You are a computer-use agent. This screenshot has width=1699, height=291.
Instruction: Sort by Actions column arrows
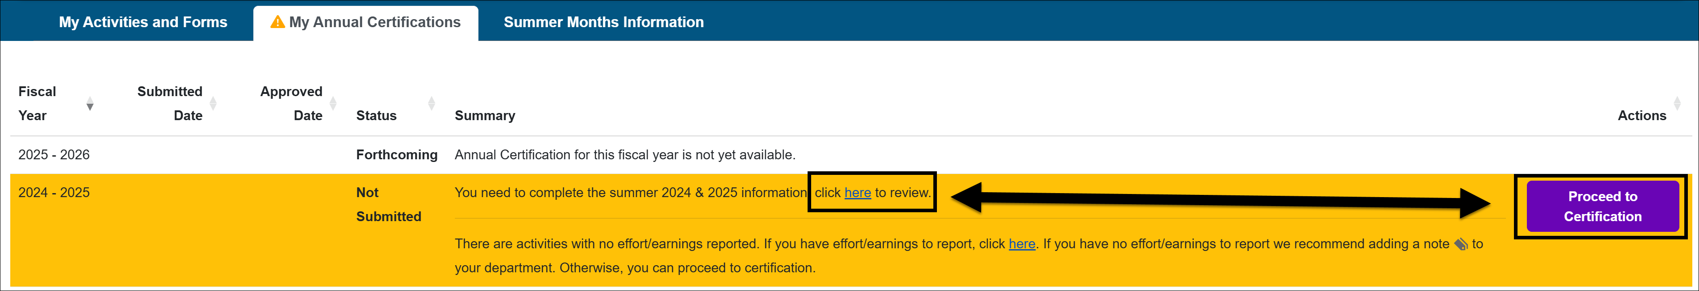pos(1677,103)
